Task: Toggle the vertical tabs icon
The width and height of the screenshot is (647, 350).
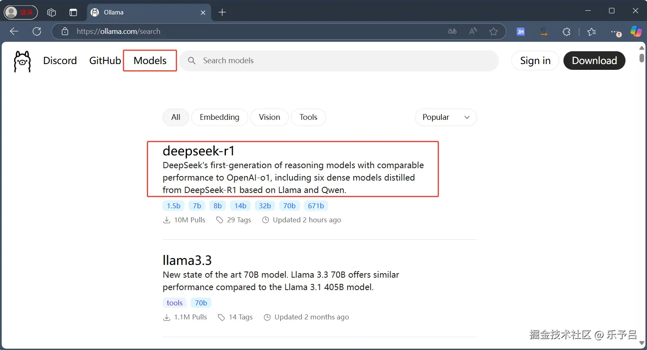Action: (x=73, y=12)
